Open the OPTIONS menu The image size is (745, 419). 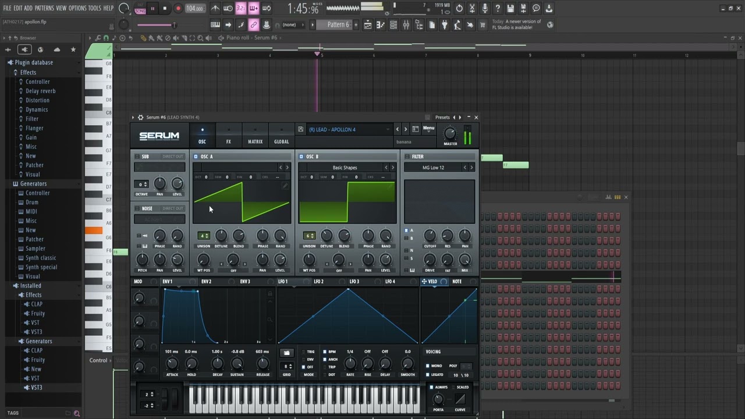point(77,8)
